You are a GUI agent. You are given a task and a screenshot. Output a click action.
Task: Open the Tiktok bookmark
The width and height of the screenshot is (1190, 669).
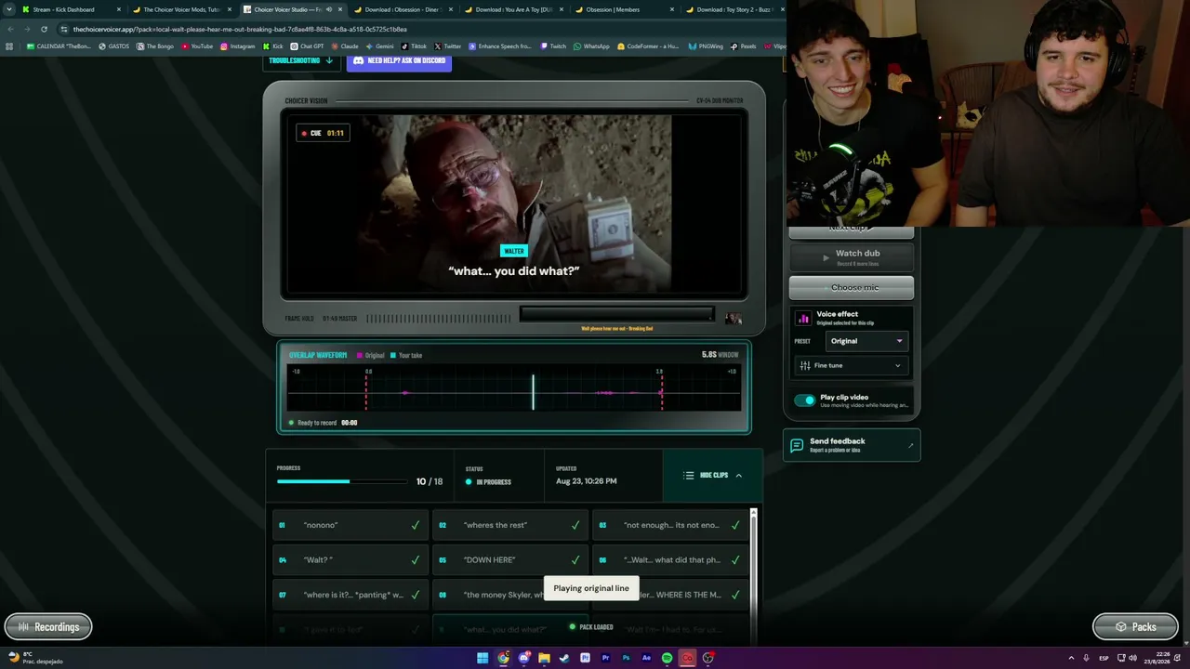(x=415, y=46)
